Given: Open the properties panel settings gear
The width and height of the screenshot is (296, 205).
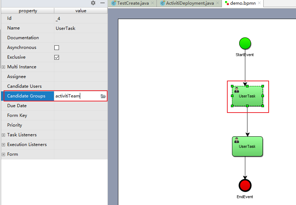Looking at the screenshot, I should tap(93, 3).
